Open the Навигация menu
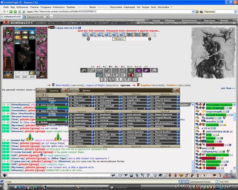Viewport: 238px width, 190px height. click(x=129, y=7)
